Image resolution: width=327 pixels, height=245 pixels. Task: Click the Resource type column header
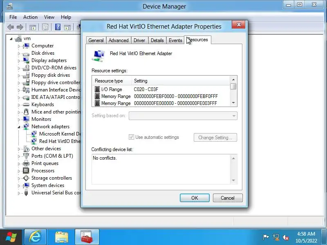point(112,80)
